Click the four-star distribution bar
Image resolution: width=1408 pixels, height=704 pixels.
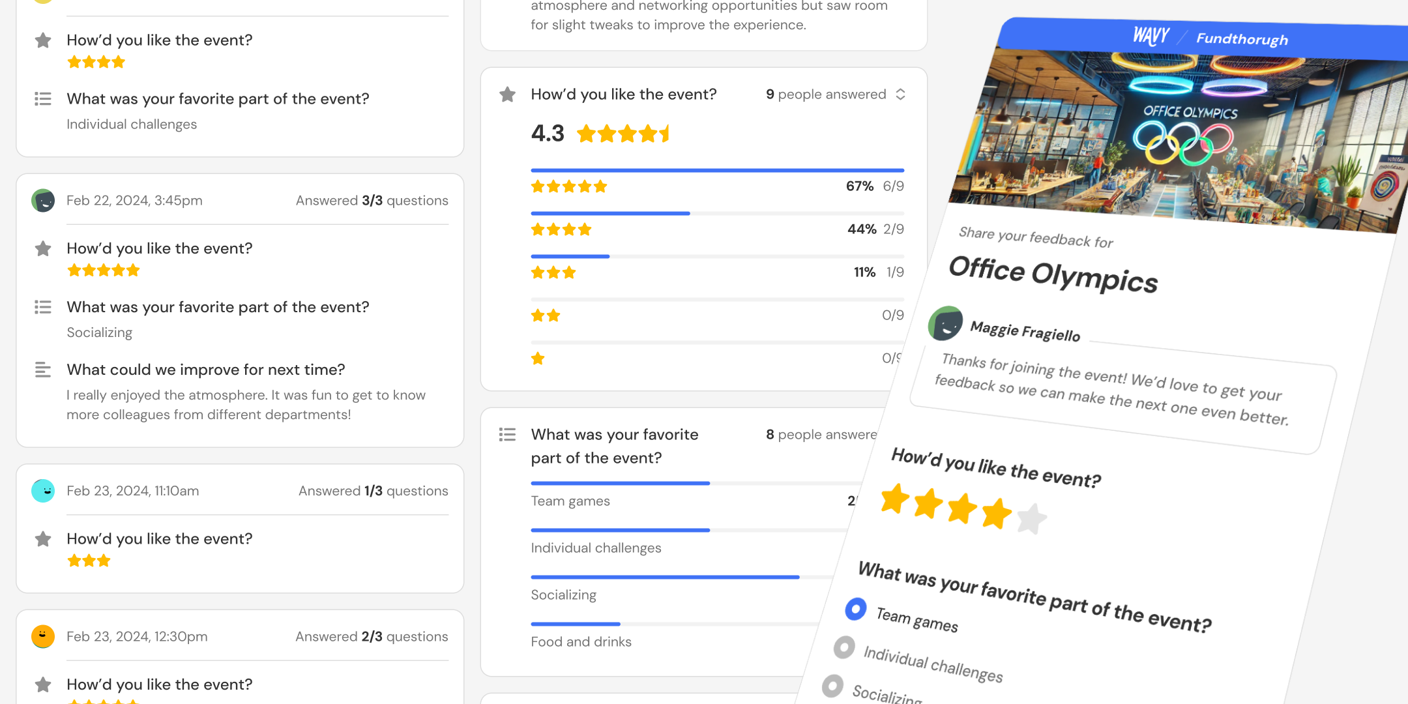click(x=717, y=213)
